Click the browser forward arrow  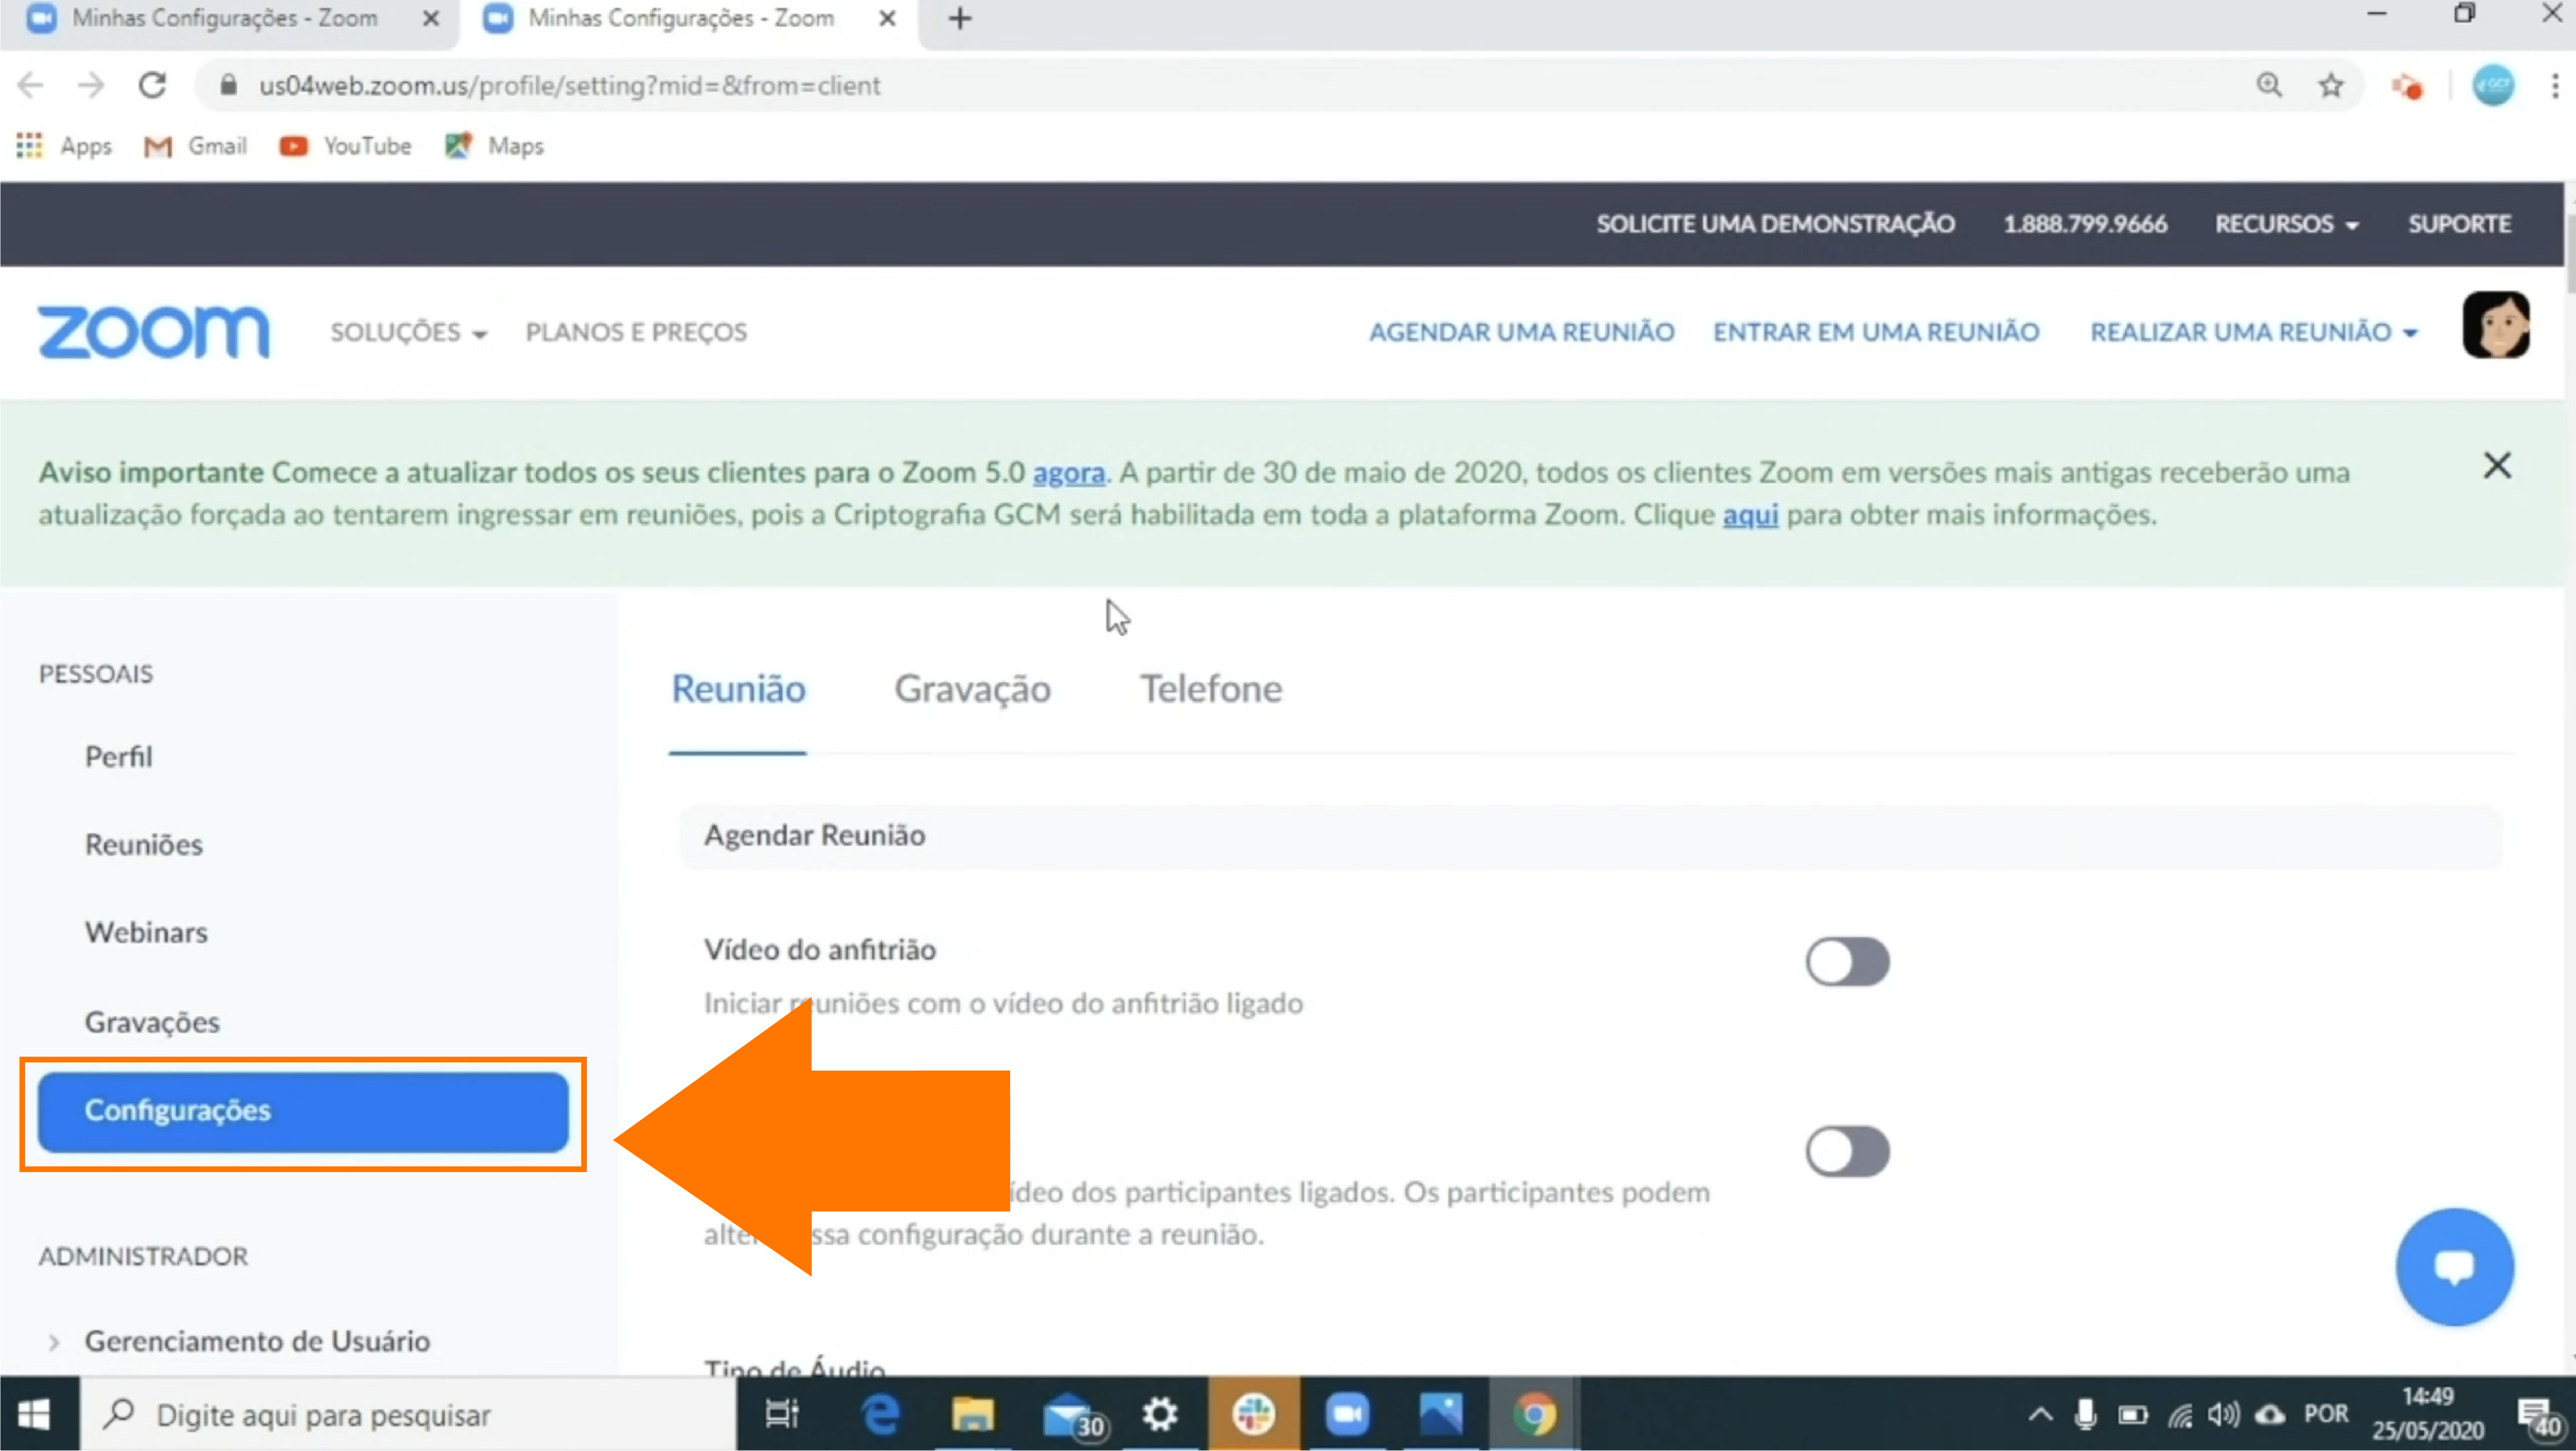91,85
